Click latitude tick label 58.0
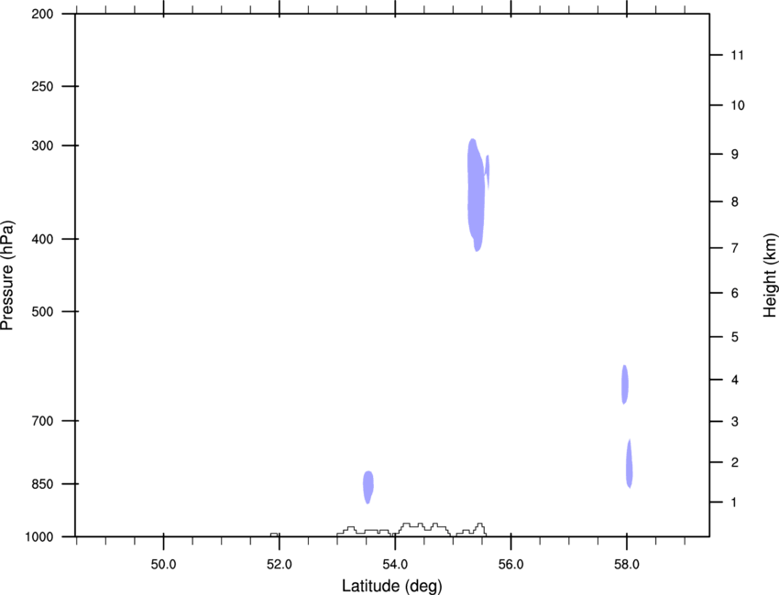779x595 pixels. coord(627,565)
